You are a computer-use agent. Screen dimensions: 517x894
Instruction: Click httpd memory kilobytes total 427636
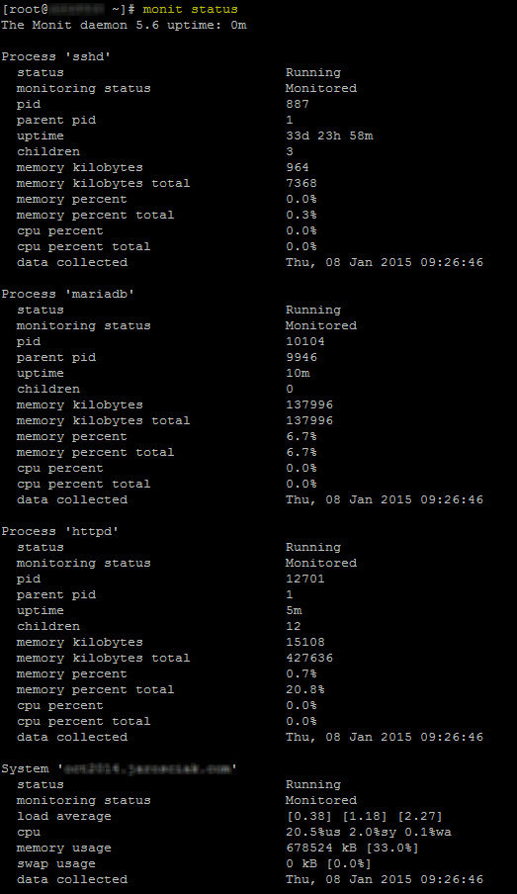309,658
